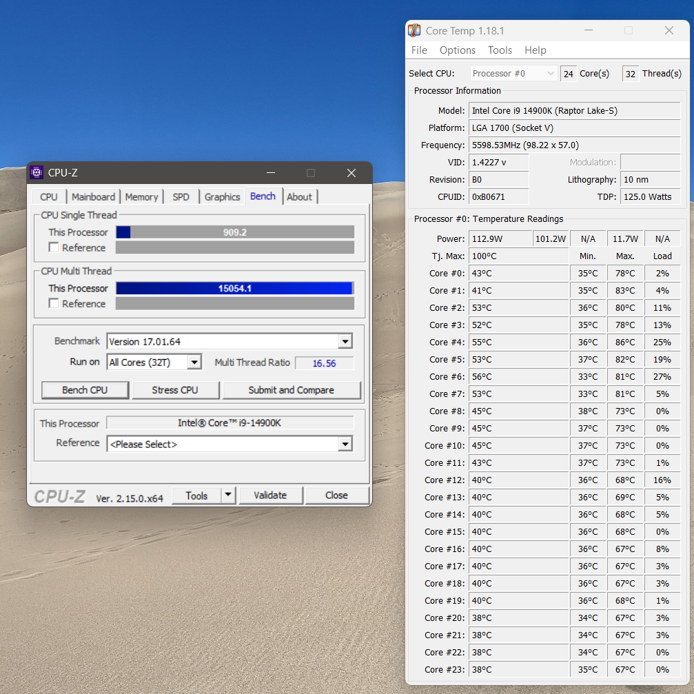Click the Stress CPU button

tap(175, 390)
